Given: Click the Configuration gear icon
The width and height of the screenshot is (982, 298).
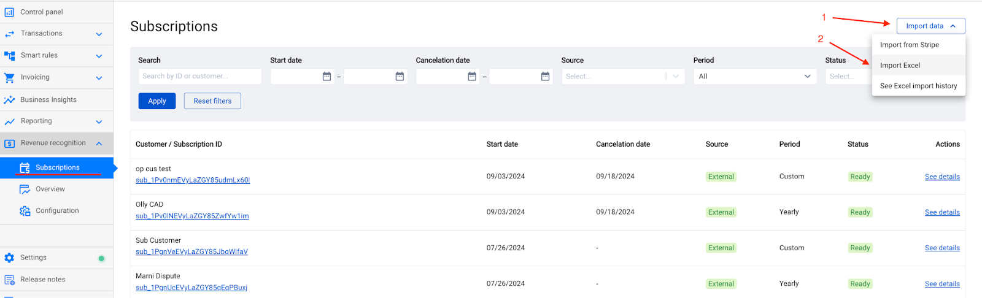Looking at the screenshot, I should coord(25,211).
